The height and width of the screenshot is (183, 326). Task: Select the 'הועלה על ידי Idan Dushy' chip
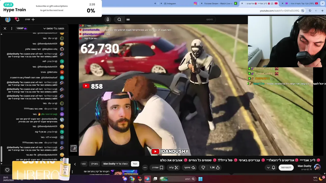[115, 164]
